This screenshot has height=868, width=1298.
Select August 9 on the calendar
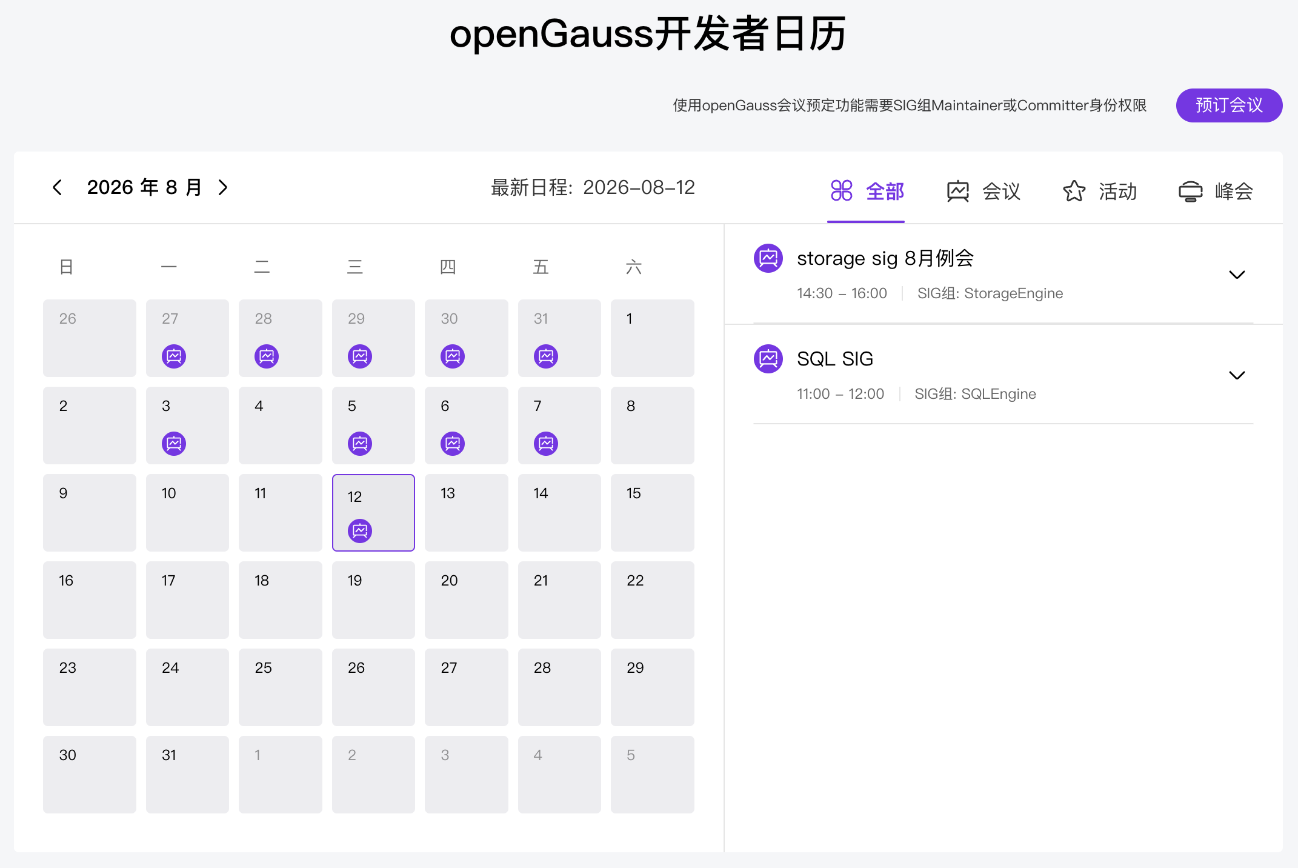[x=90, y=513]
